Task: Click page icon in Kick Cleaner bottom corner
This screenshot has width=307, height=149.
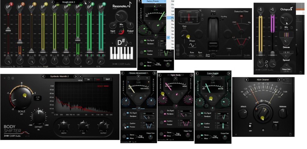Action: 291,134
